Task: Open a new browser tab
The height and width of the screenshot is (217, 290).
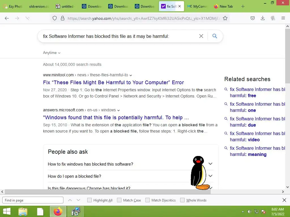Action: pos(243,6)
